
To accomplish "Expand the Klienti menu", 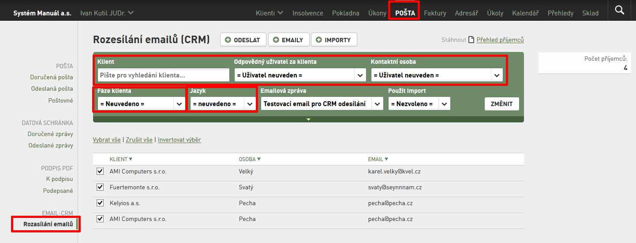I will pos(269,13).
